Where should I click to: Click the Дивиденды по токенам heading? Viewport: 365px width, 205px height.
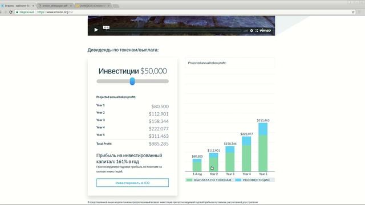click(x=123, y=50)
